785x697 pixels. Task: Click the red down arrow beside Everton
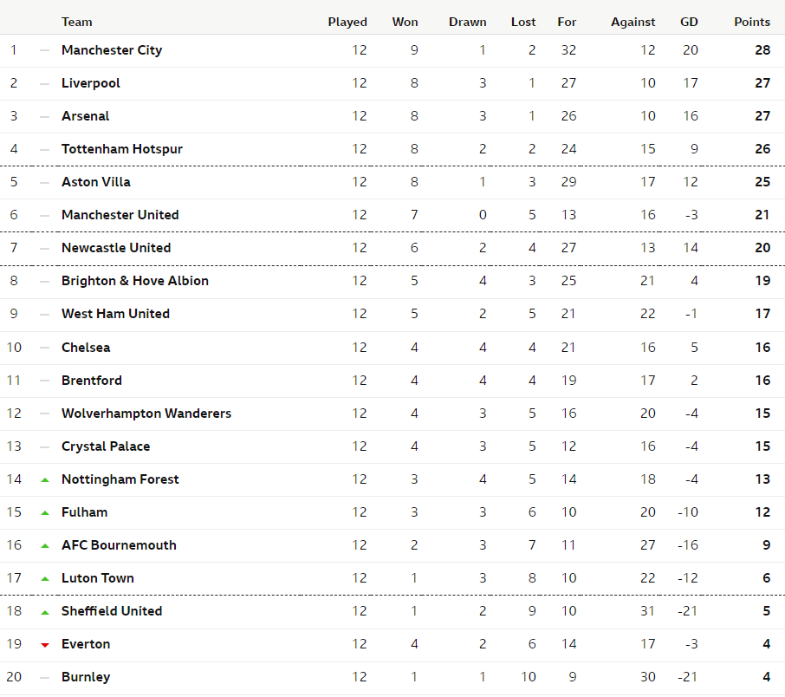[x=45, y=645]
